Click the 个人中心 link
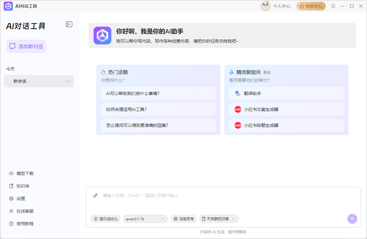Screen dimensions: 367x239 pos(282,6)
